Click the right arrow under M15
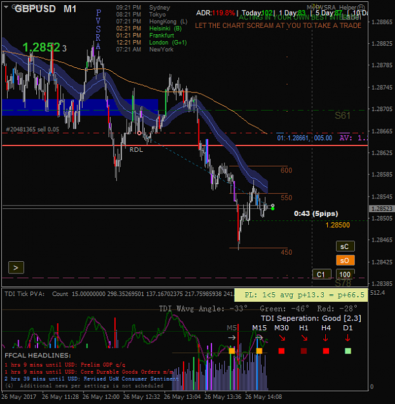 (259, 337)
